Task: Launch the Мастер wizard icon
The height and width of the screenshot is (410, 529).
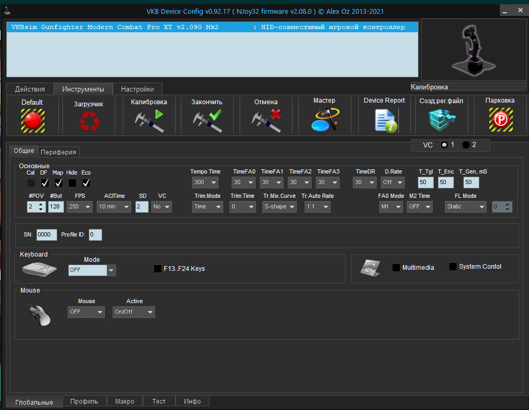Action: (x=325, y=119)
